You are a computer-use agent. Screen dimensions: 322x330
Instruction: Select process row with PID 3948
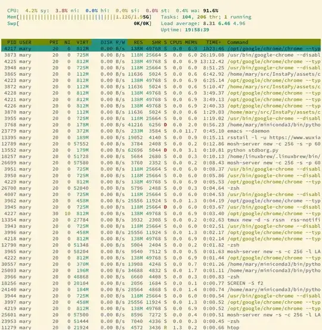161,68
